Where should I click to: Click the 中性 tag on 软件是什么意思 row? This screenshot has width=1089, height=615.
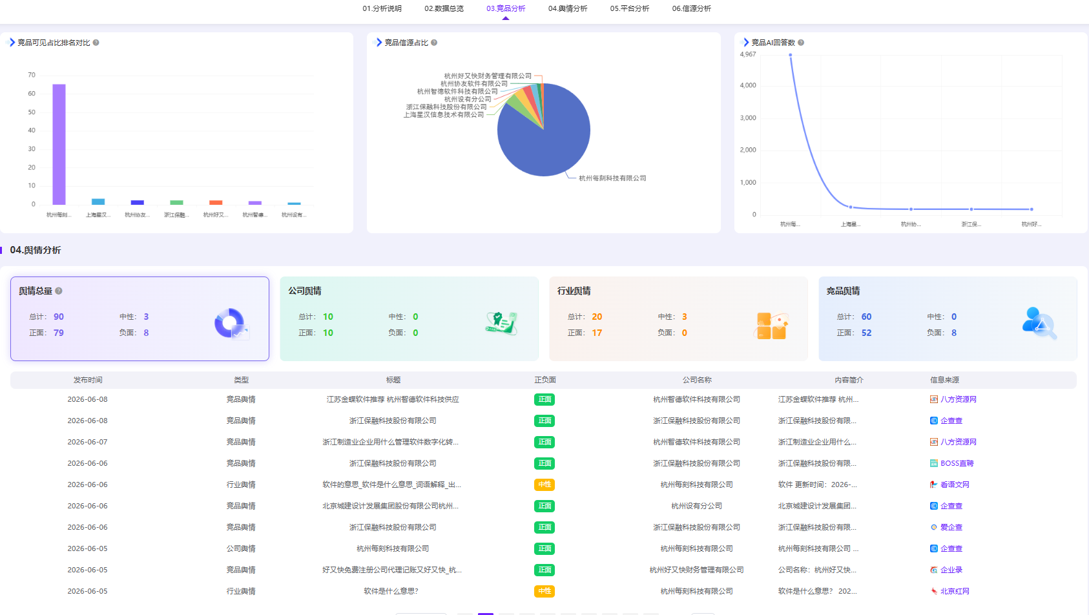(544, 591)
